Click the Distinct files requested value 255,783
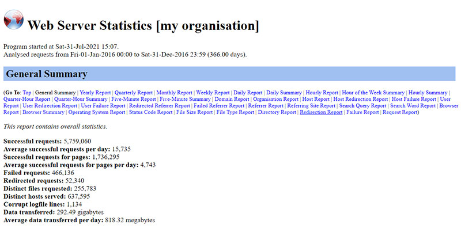The image size is (461, 228). (x=85, y=188)
